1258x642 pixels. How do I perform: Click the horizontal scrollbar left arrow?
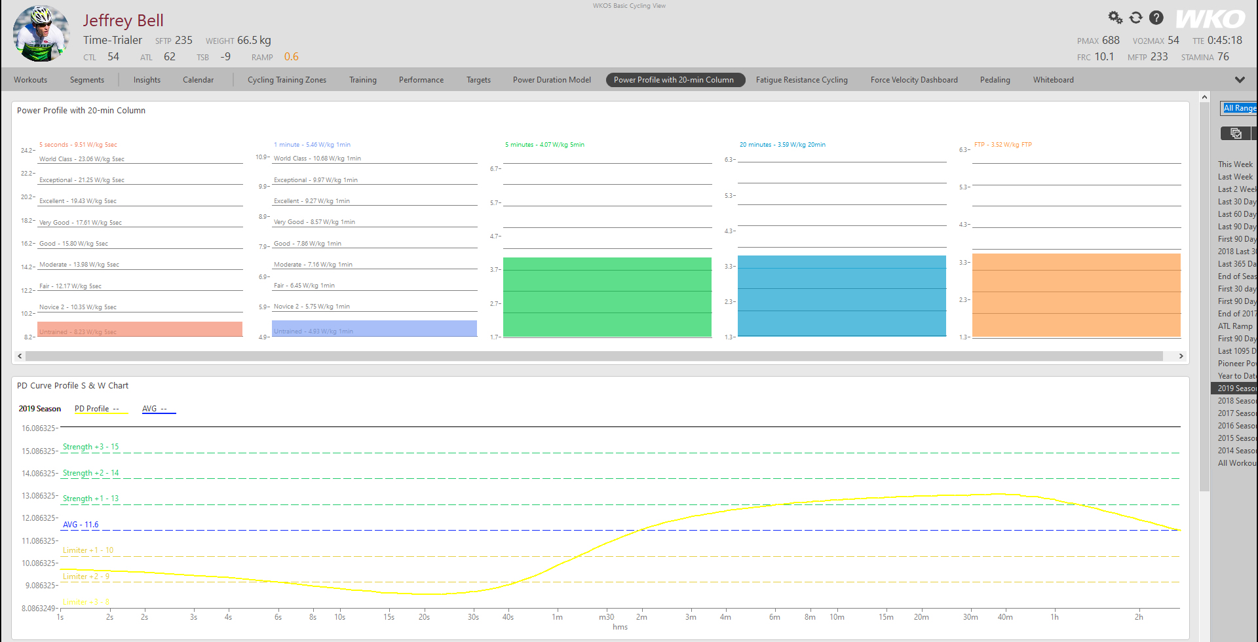(x=20, y=356)
